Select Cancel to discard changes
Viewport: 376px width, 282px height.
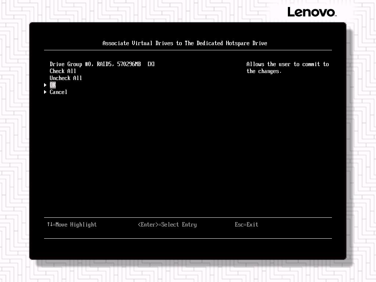(58, 92)
